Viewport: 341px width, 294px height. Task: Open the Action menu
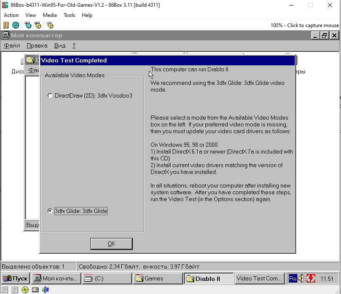11,15
